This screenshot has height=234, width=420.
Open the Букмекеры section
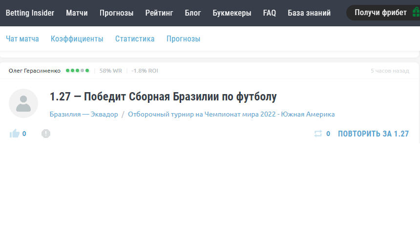click(x=232, y=13)
